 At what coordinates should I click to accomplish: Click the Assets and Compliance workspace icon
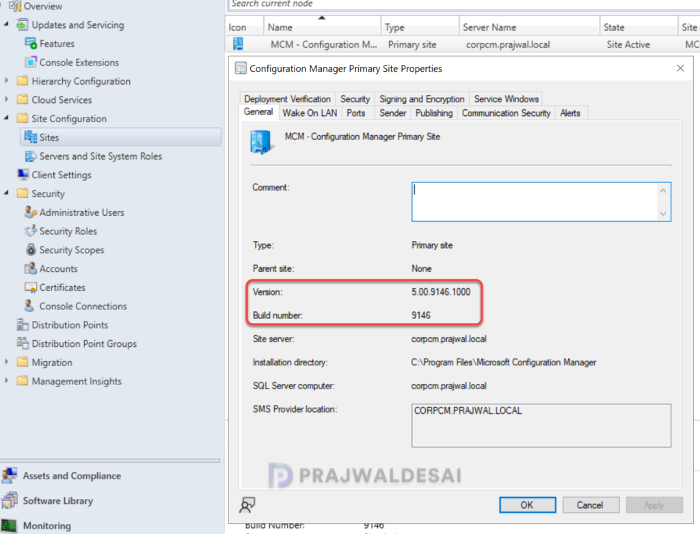[10, 475]
